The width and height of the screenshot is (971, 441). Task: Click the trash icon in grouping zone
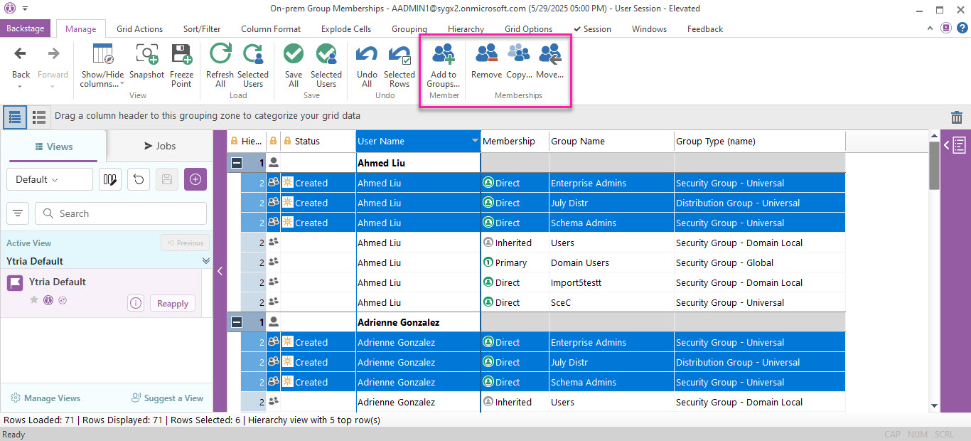pos(957,117)
